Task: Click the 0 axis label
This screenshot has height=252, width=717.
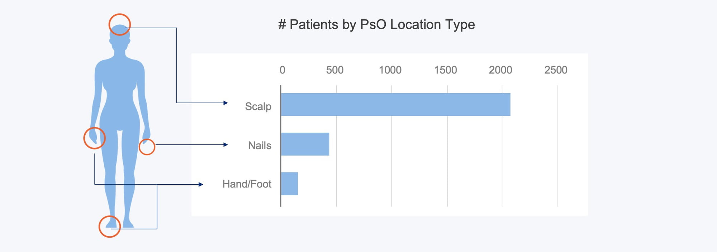Action: (x=282, y=70)
